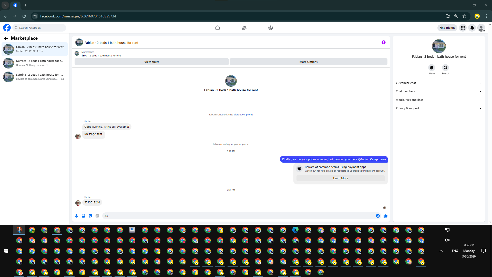Open the emoji picker in message box
The height and width of the screenshot is (277, 492).
[x=378, y=216]
